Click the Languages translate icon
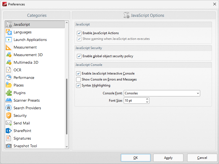The width and height of the screenshot is (219, 164). point(9,32)
